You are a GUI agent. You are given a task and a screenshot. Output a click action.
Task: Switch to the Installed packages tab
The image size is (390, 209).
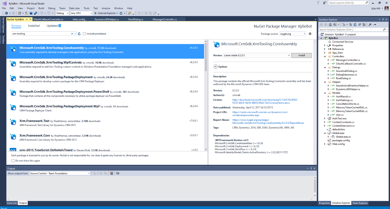coord(34,26)
